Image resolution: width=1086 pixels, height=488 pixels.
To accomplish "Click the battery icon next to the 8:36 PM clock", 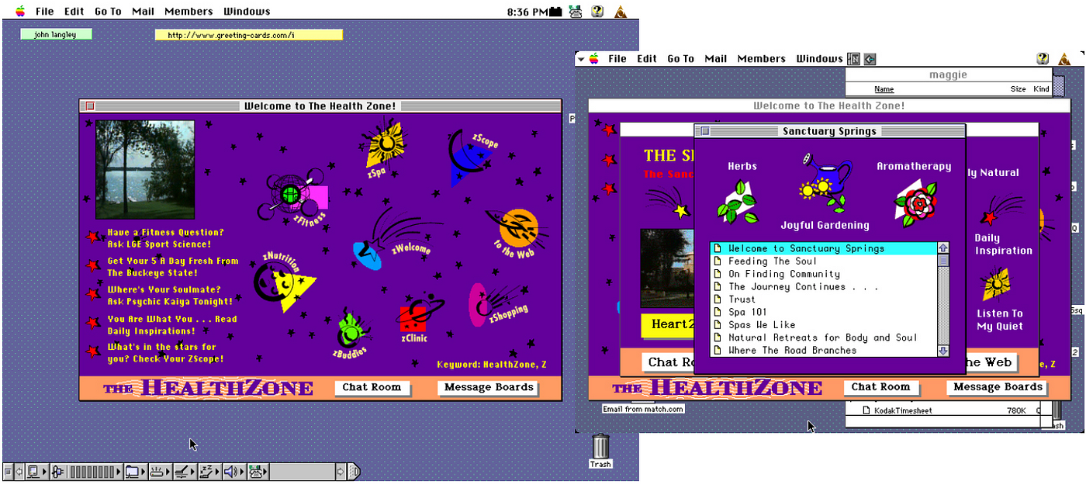I will tap(555, 12).
